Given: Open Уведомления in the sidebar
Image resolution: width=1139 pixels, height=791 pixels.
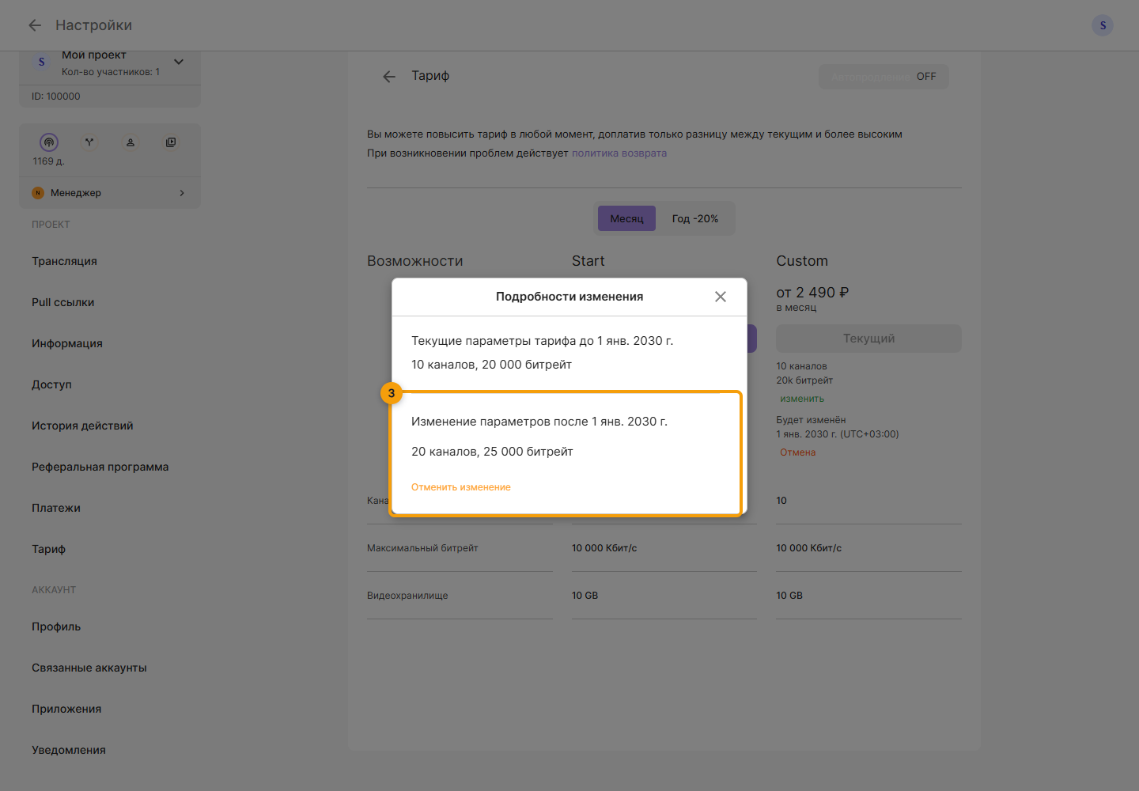Looking at the screenshot, I should tap(69, 750).
